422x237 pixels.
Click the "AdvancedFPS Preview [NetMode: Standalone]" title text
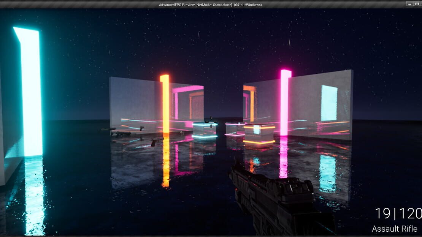(195, 5)
